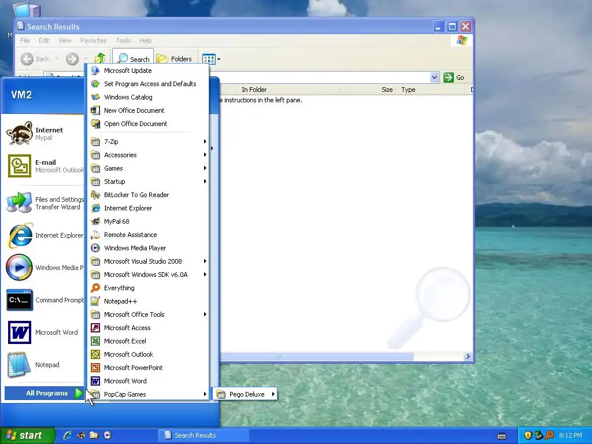The height and width of the screenshot is (444, 592).
Task: Click scroll right arrow in Search Results
Action: [x=468, y=356]
